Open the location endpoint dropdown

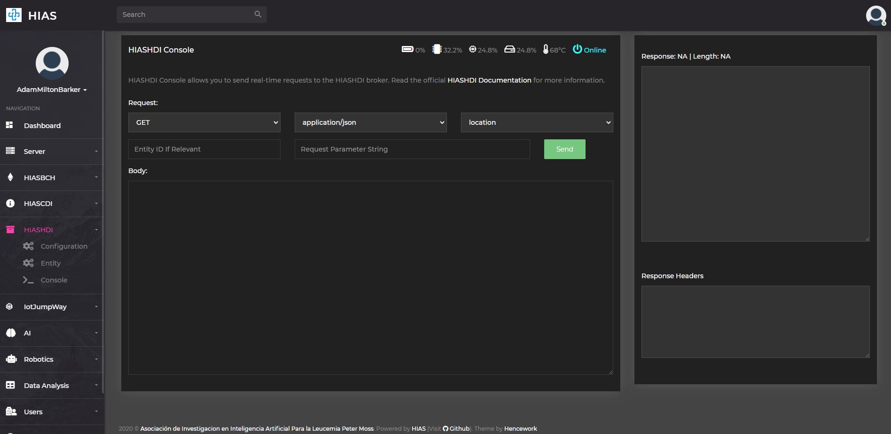click(537, 122)
